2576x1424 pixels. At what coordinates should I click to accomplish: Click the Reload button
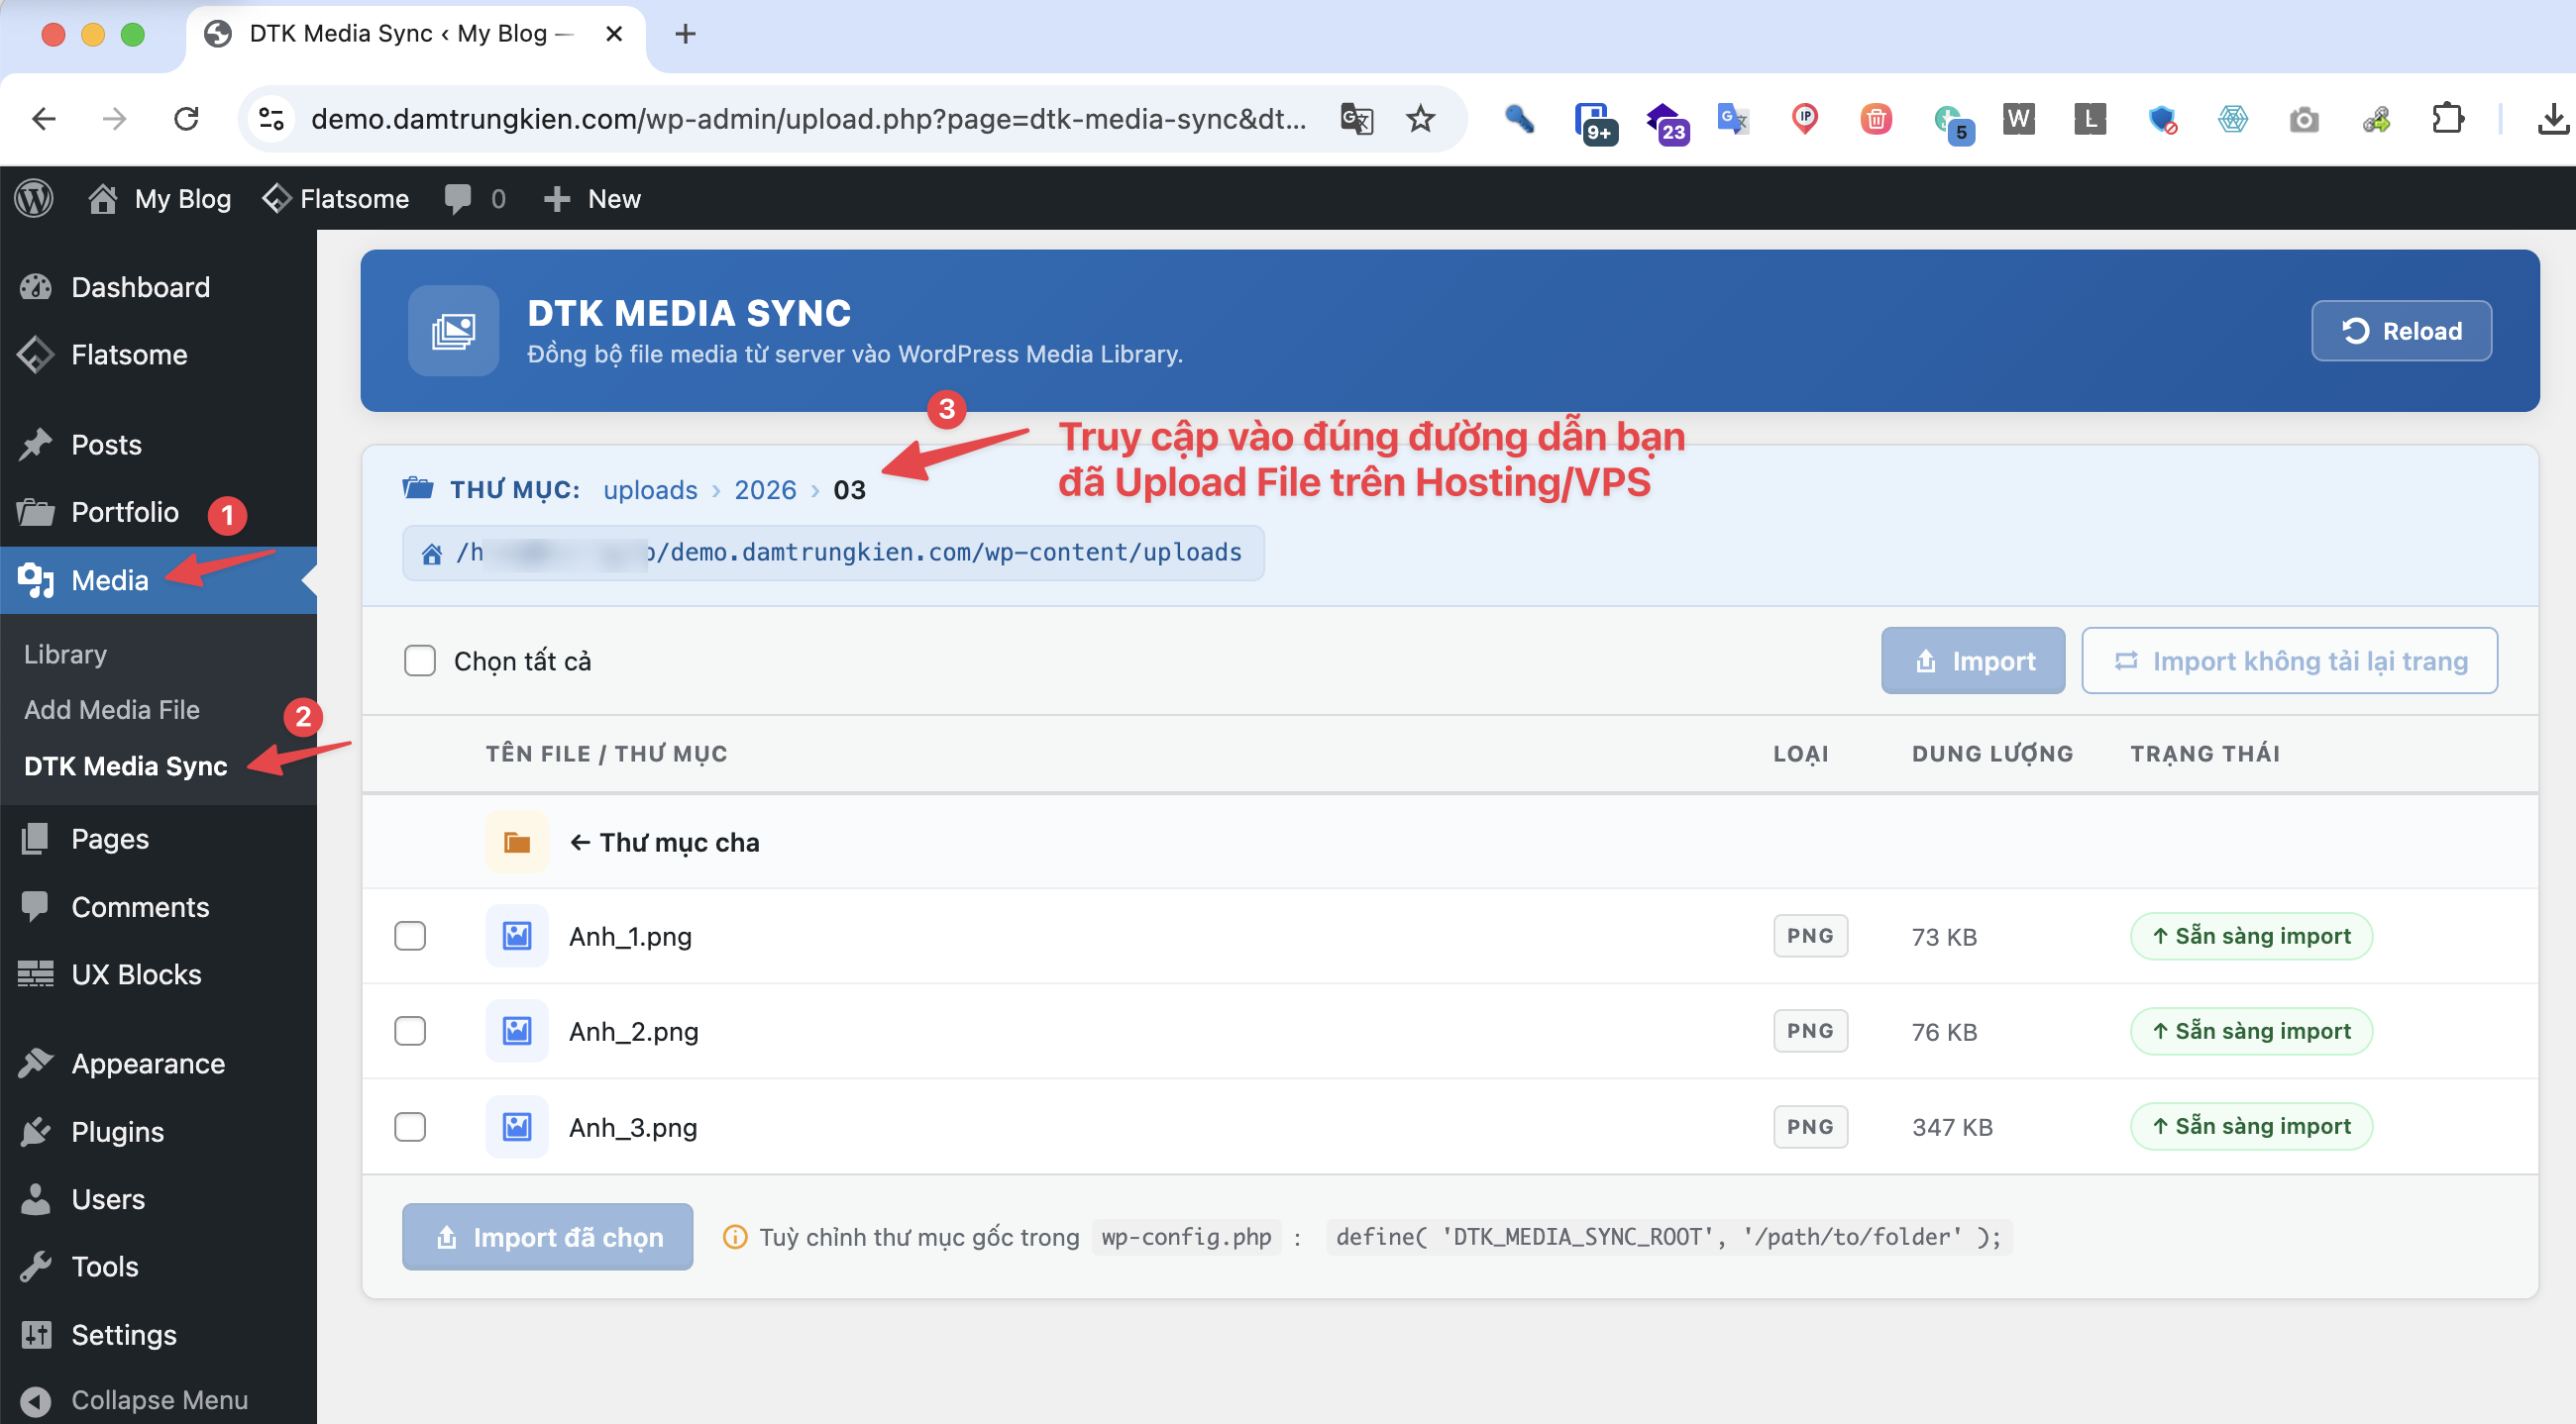click(x=2401, y=331)
